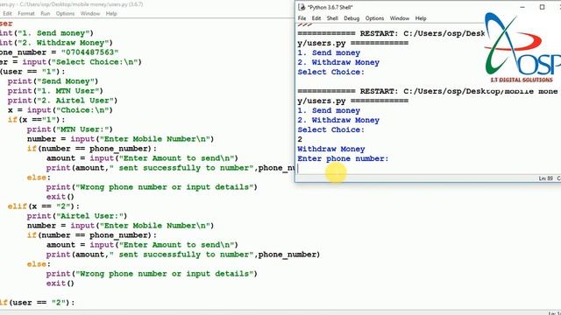Click the entered "2" in the shell output
This screenshot has height=315, width=561.
[300, 140]
